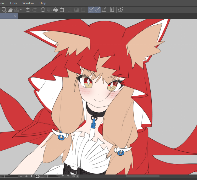Click the Invert selected area icon
197x180 pixels.
(76, 10)
